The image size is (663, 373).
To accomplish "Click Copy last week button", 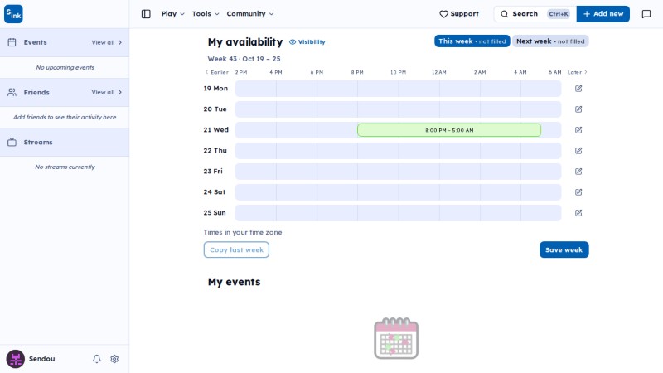I will [236, 249].
